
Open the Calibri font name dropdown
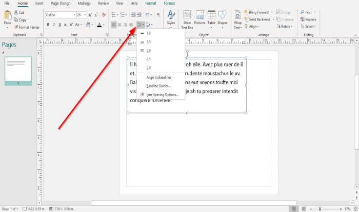[x=74, y=15]
